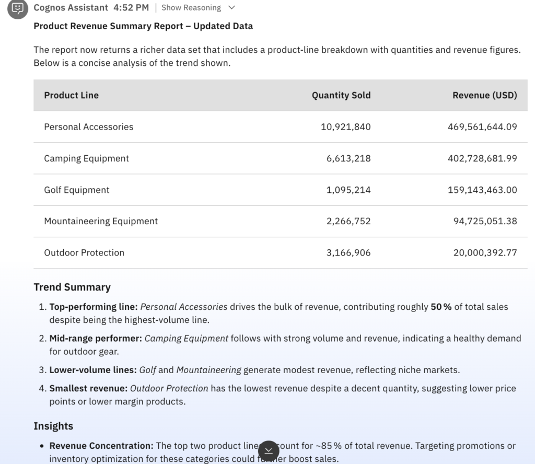535x464 pixels.
Task: Click the Mountaineering Equipment row label
Action: click(100, 221)
